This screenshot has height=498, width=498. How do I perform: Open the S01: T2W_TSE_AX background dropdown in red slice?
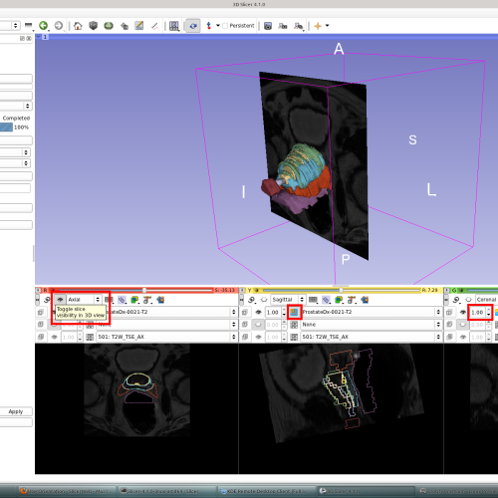coord(166,337)
